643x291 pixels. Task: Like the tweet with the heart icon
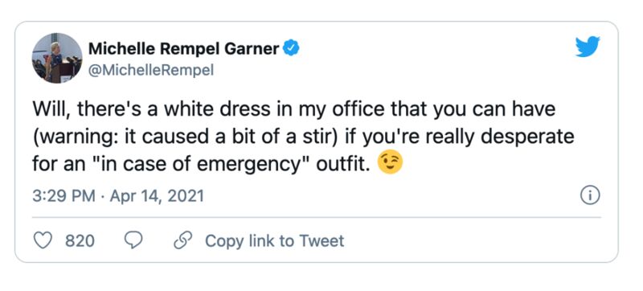43,240
